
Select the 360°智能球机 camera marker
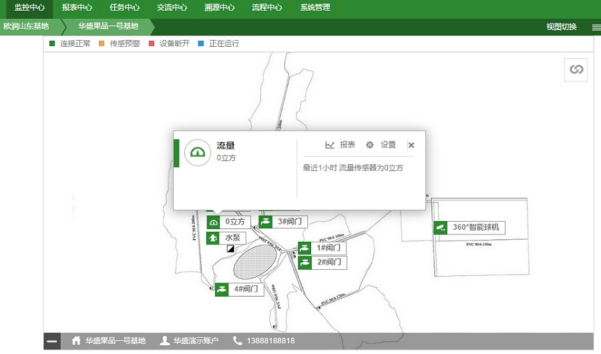point(469,227)
